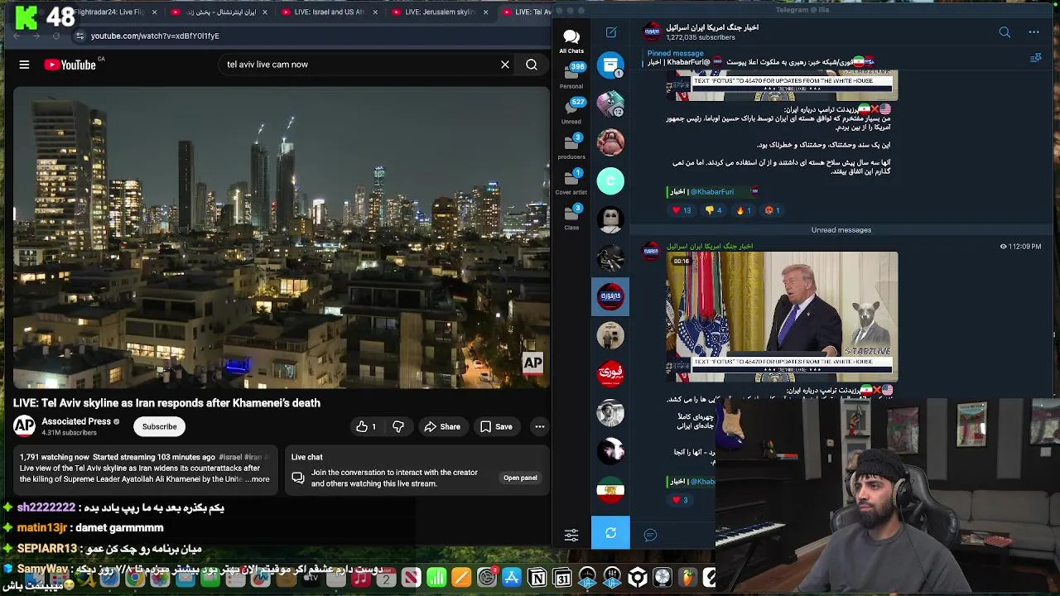Open chat with green 'C' avatar
Screen dimensions: 1060x596
click(x=610, y=180)
